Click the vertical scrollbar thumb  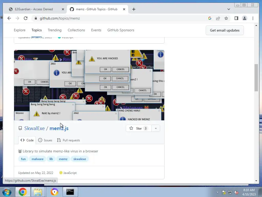click(256, 77)
